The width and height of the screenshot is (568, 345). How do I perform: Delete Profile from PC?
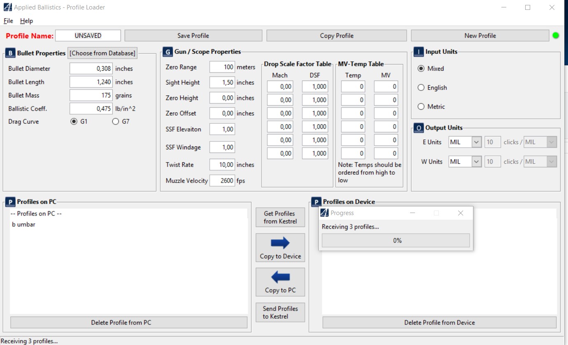[129, 322]
